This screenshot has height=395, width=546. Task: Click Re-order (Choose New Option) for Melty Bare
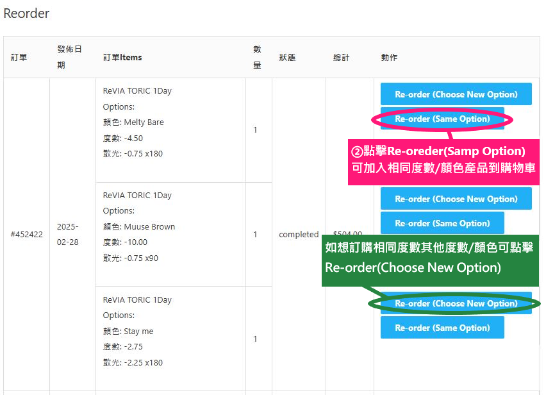pyautogui.click(x=456, y=94)
